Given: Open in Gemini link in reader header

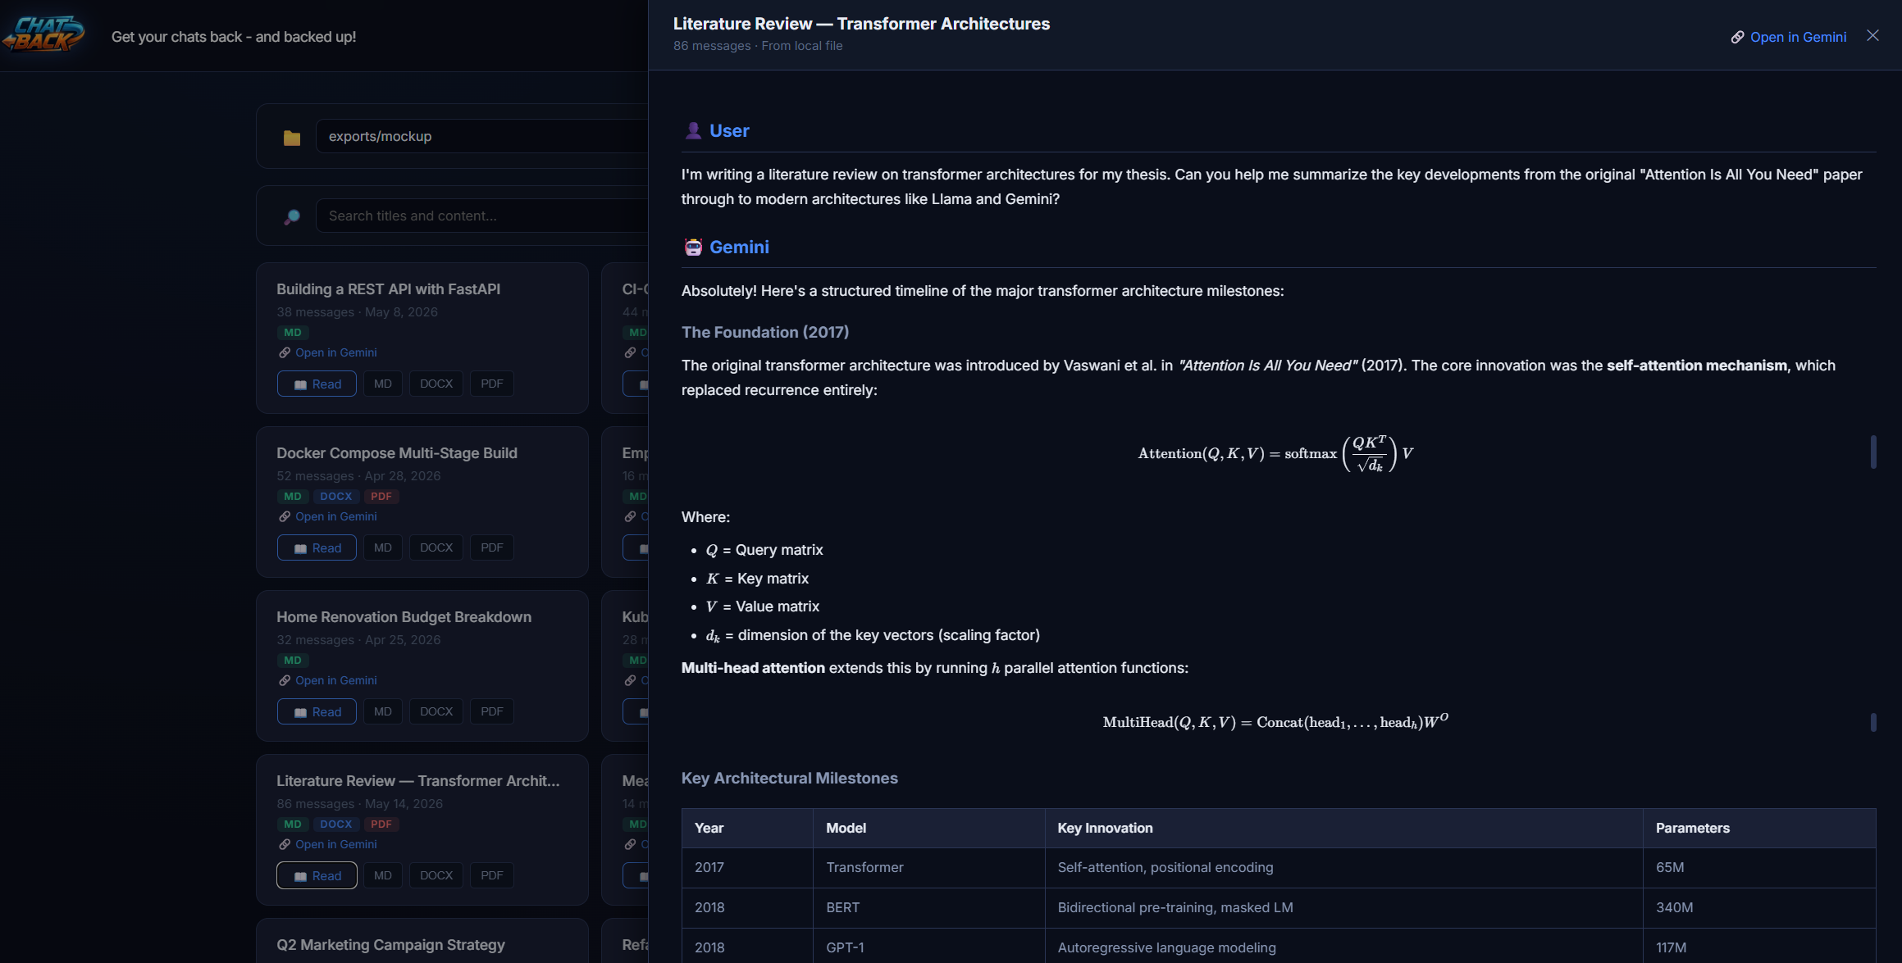Looking at the screenshot, I should [x=1789, y=37].
